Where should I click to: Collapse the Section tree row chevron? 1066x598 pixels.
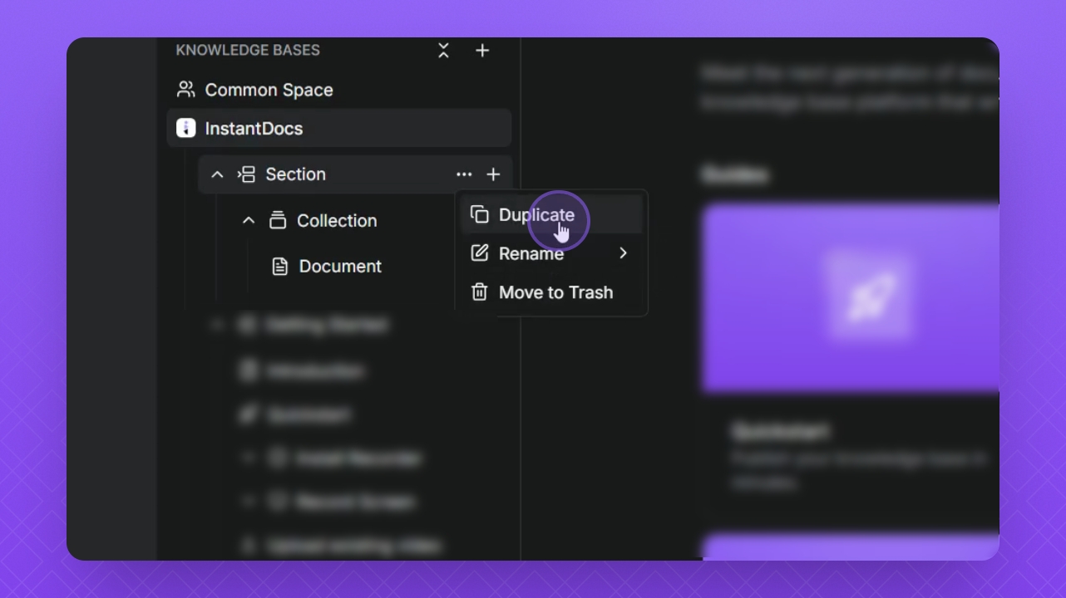[x=217, y=174]
